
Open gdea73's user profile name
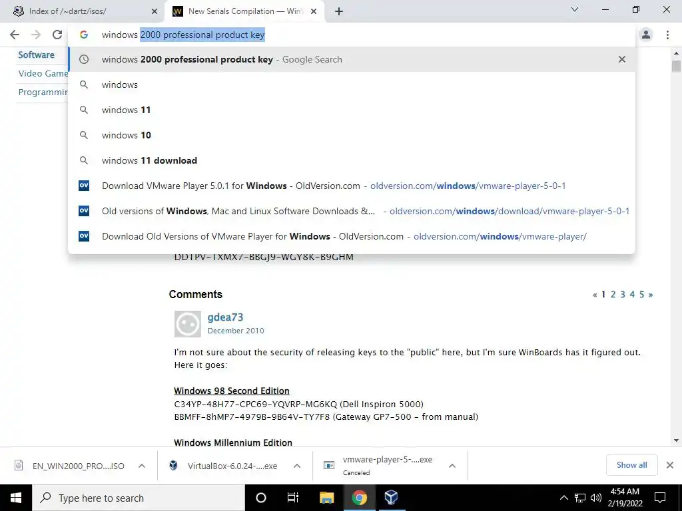tap(225, 317)
